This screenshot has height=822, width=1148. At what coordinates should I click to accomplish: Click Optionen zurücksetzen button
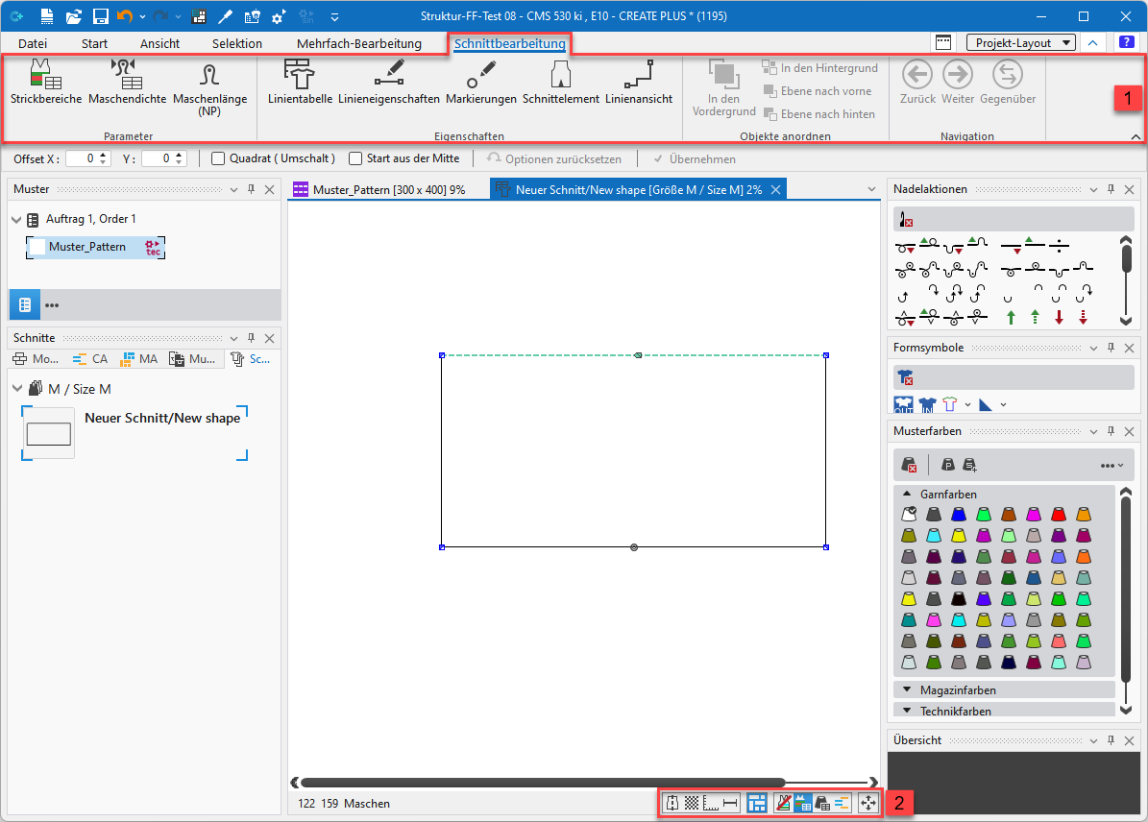tap(554, 159)
